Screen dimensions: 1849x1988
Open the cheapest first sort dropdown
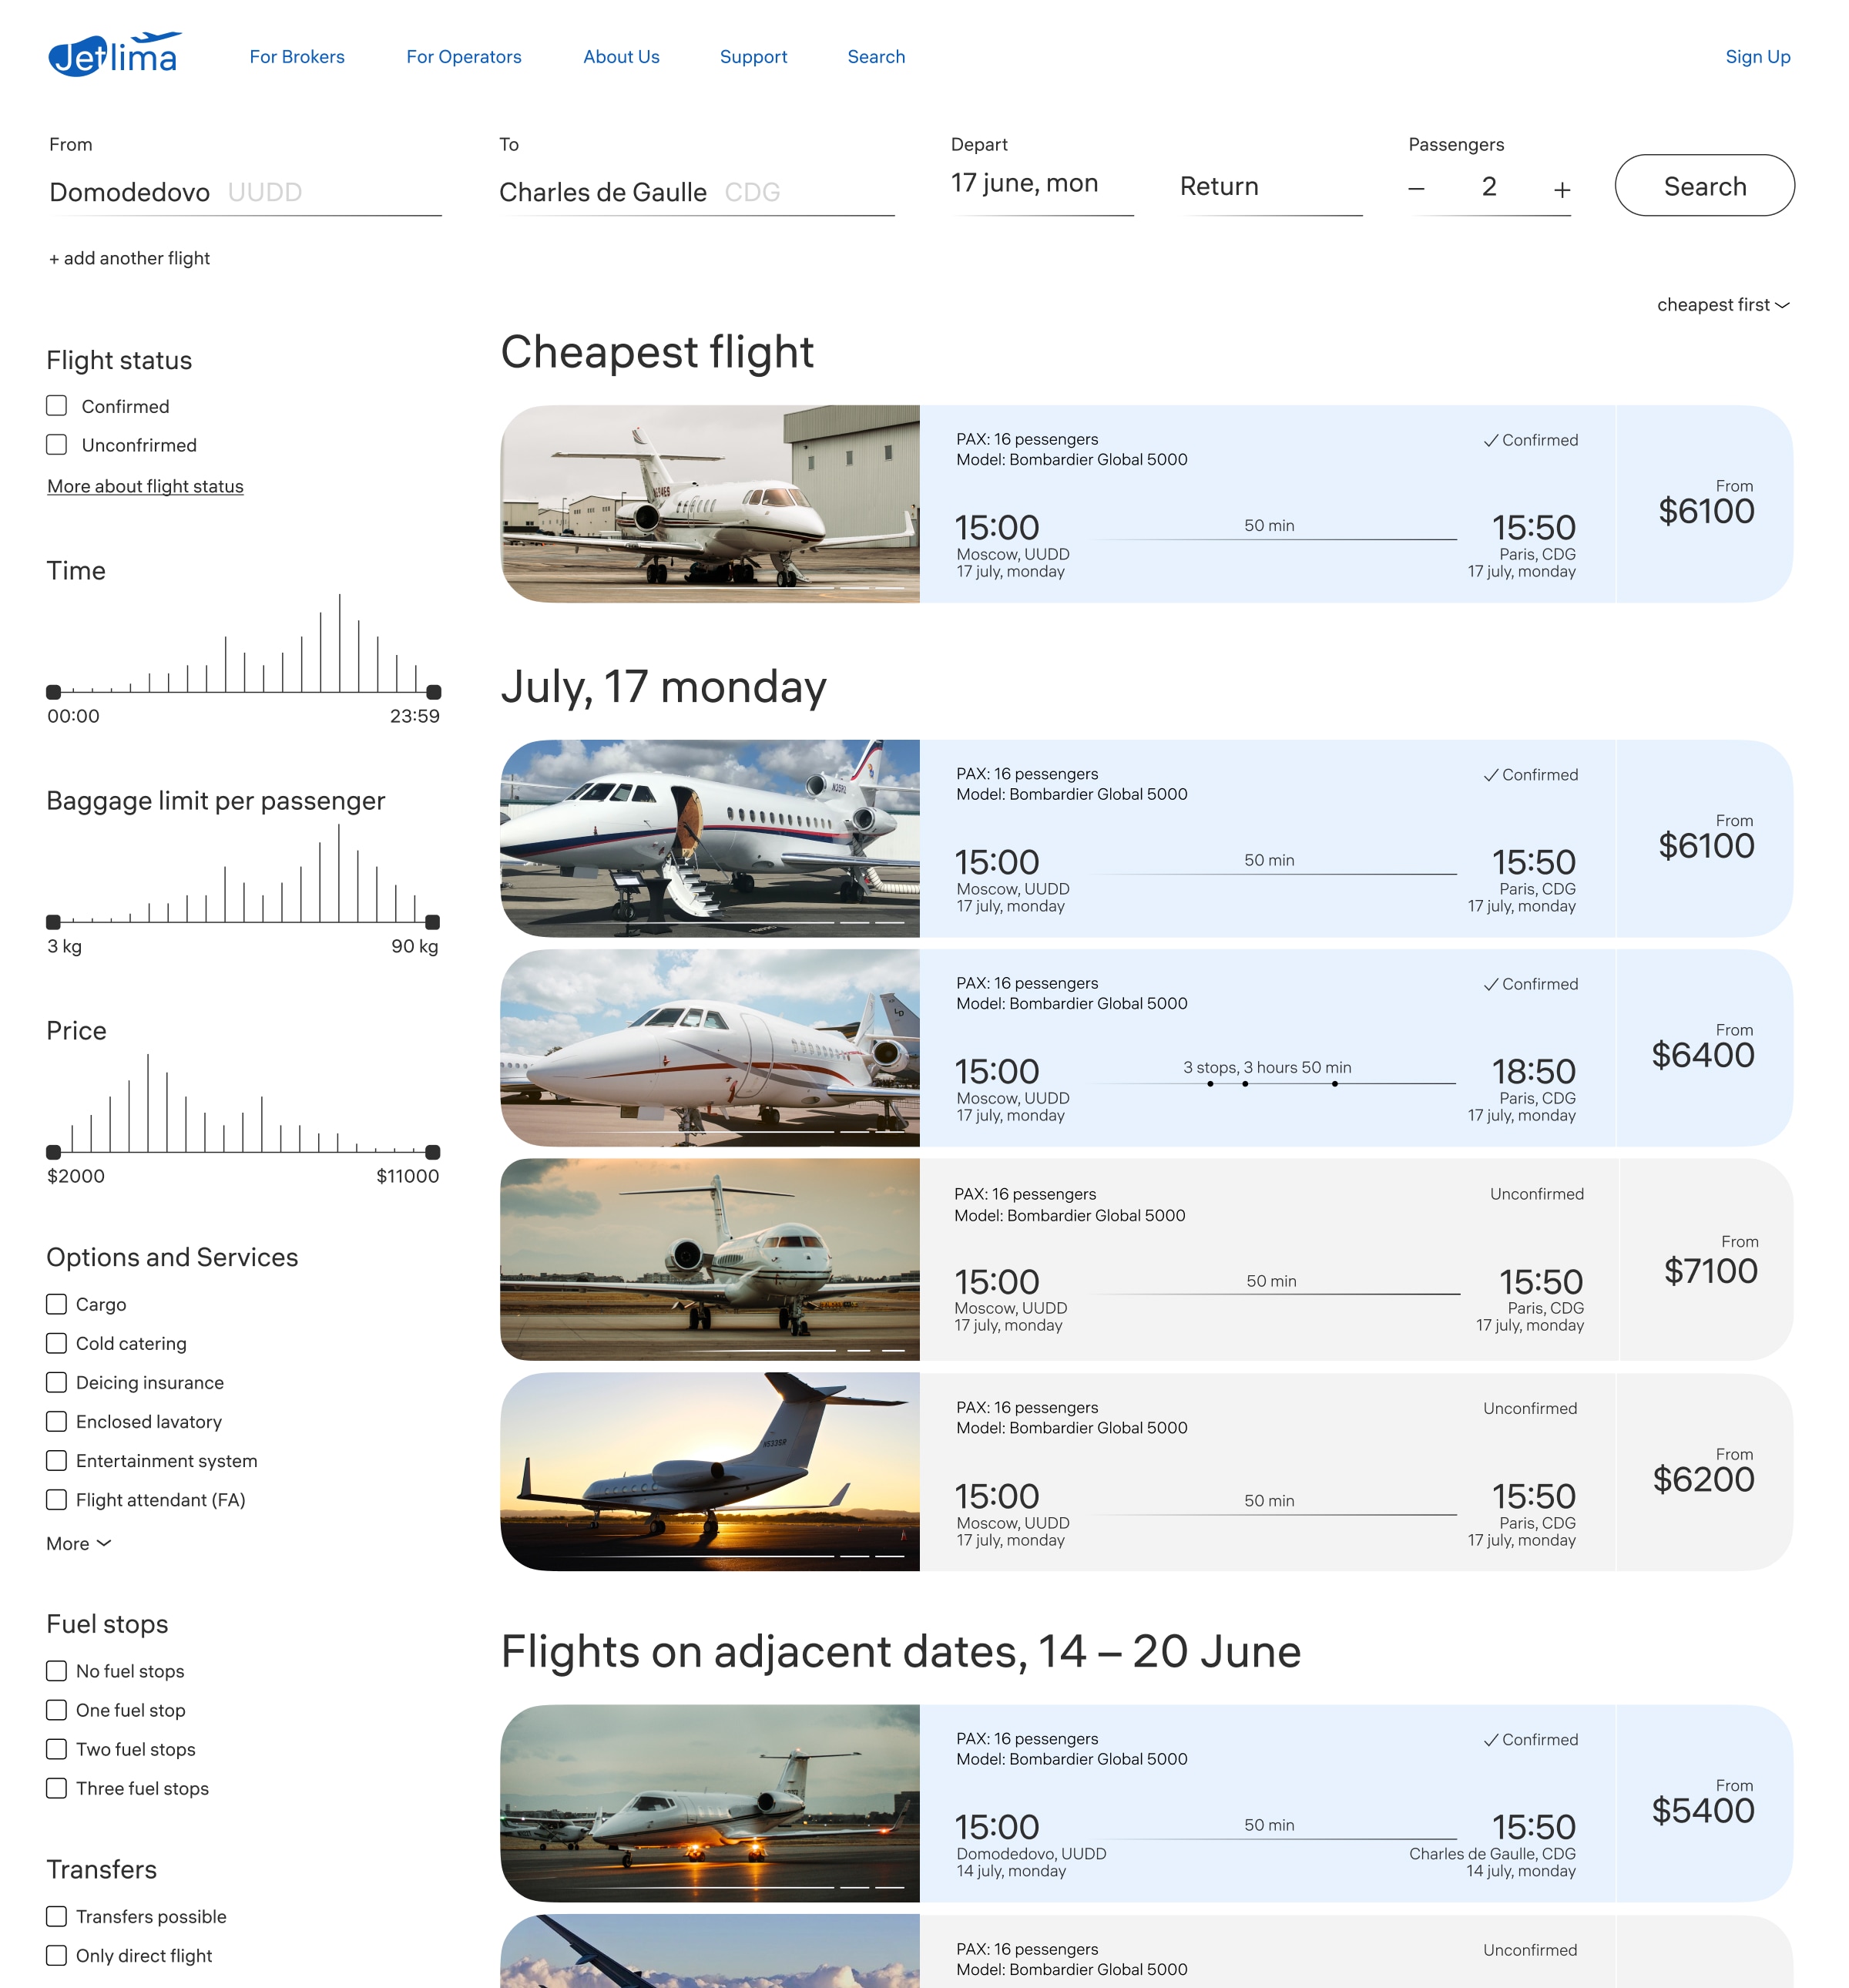point(1722,304)
